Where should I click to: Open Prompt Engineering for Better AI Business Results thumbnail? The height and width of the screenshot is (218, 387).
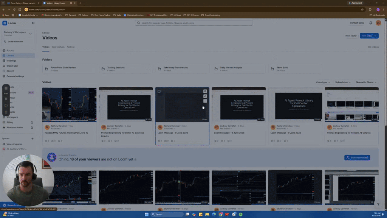[126, 104]
